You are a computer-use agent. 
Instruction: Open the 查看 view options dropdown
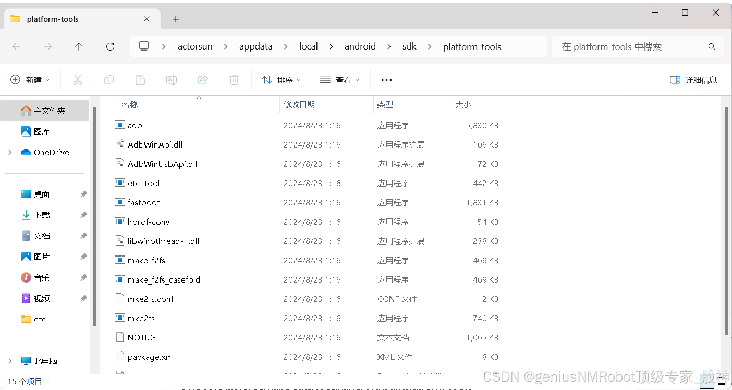[x=339, y=79]
